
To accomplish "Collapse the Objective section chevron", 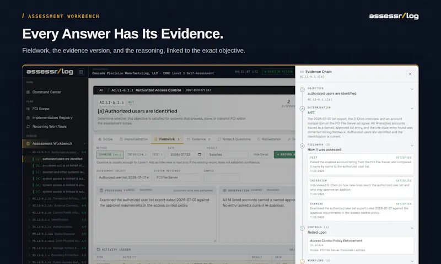I will coord(412,89).
